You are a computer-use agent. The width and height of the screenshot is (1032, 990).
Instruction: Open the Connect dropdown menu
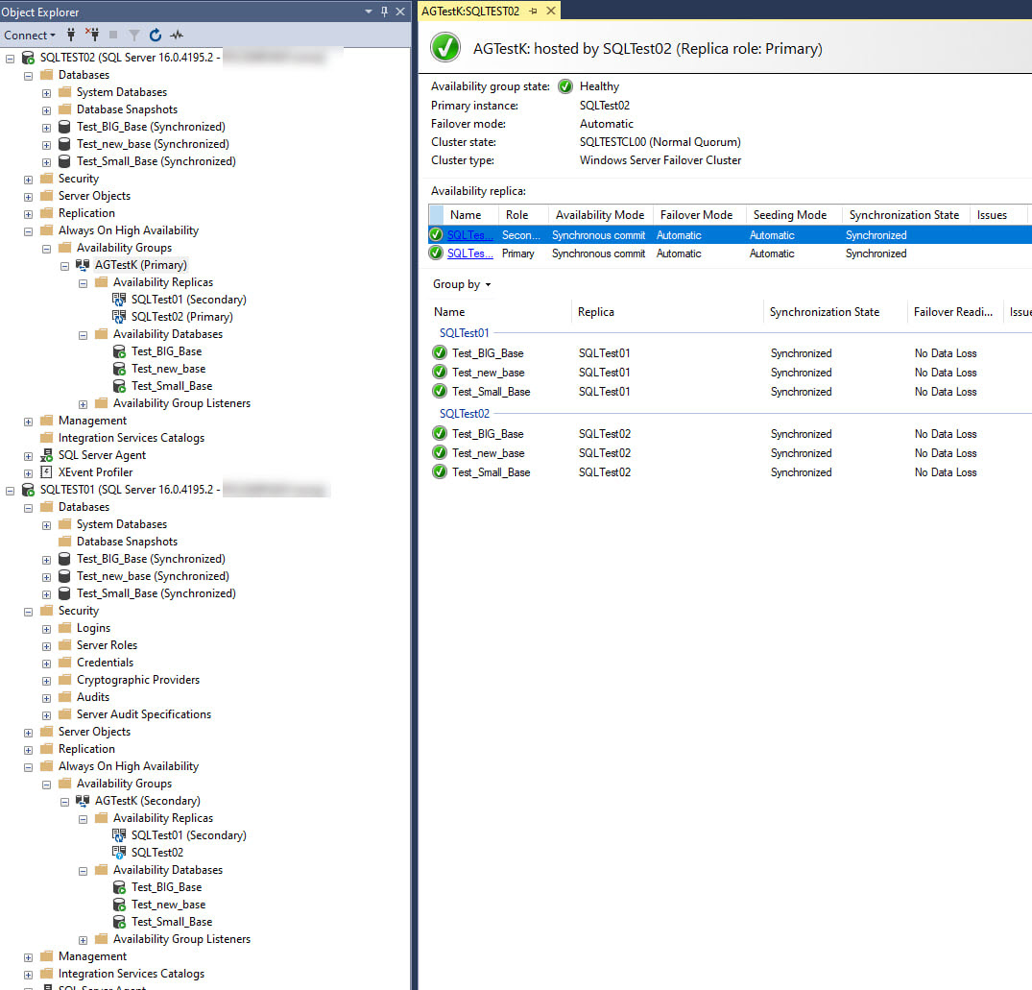30,35
